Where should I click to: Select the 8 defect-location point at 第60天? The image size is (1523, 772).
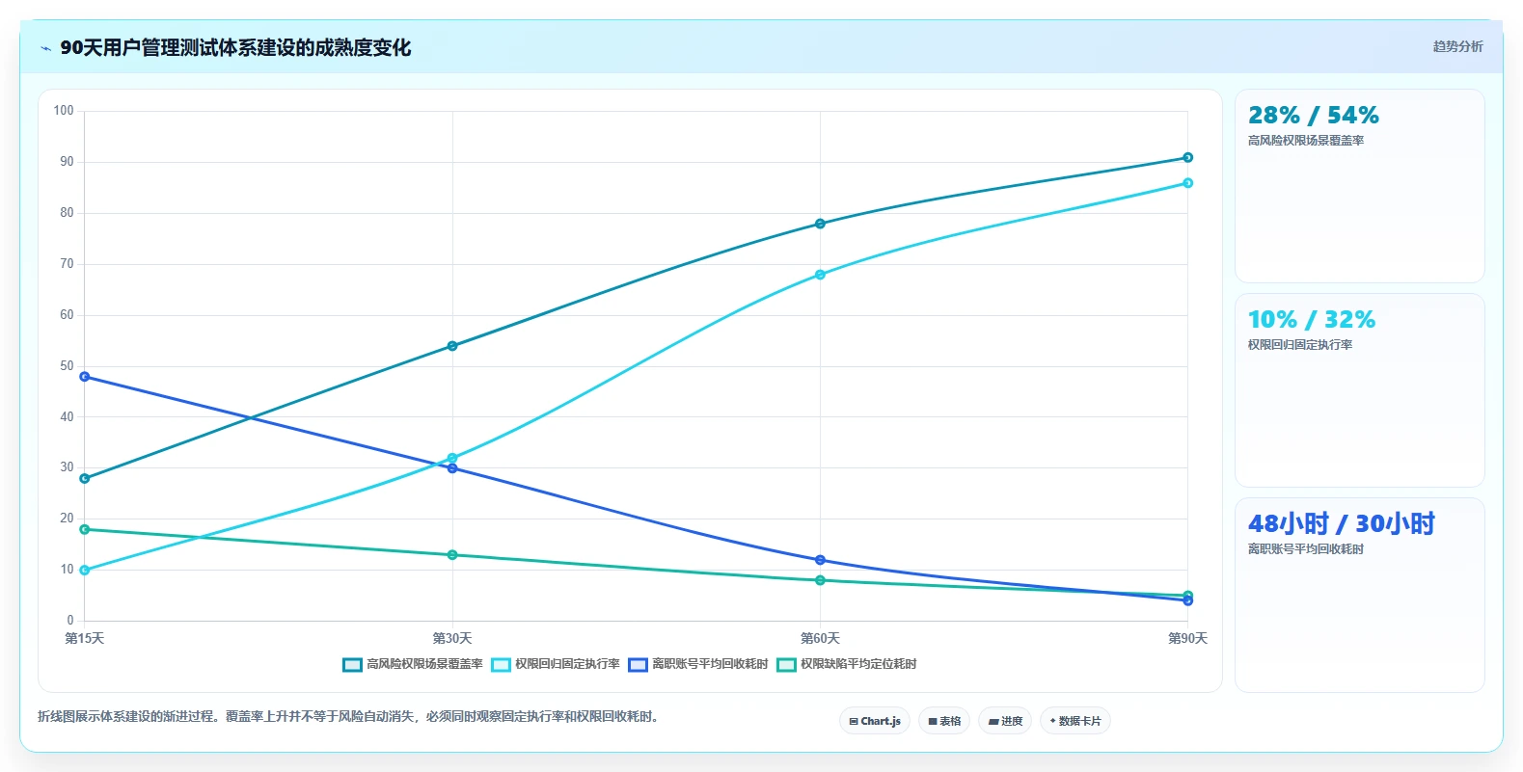(820, 580)
